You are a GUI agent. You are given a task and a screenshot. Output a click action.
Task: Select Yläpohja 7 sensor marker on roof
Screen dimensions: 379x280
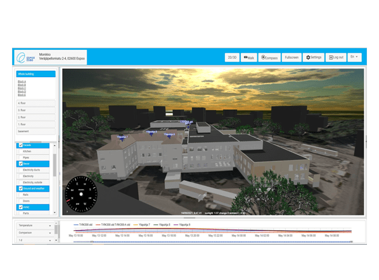point(122,138)
